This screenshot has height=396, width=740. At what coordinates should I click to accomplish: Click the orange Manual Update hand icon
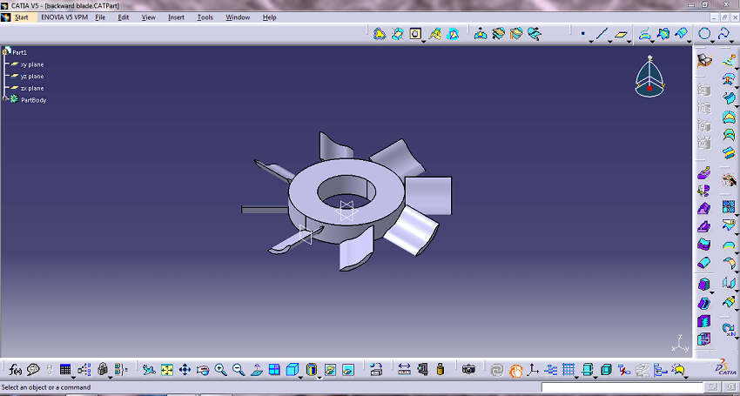(516, 370)
